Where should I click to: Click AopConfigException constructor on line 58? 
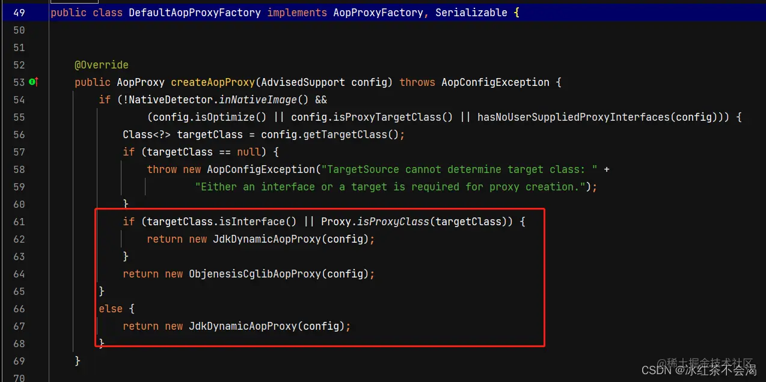coord(261,169)
